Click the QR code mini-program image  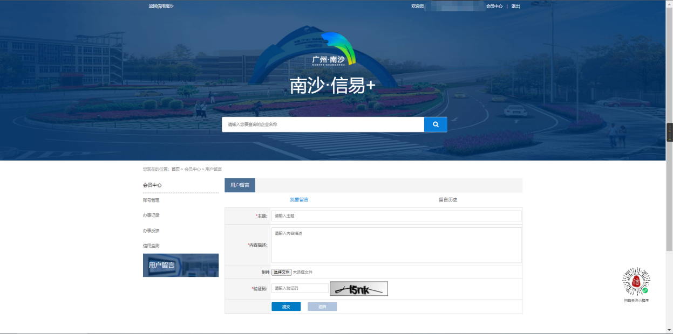point(636,281)
